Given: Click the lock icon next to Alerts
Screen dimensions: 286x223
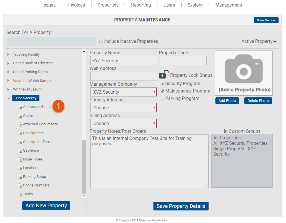Looking at the screenshot, I should [x=20, y=115].
